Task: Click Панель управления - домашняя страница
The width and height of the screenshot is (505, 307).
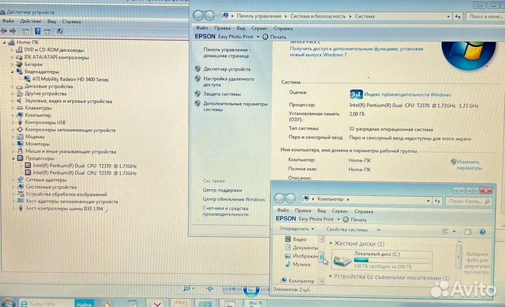Action: pyautogui.click(x=227, y=53)
